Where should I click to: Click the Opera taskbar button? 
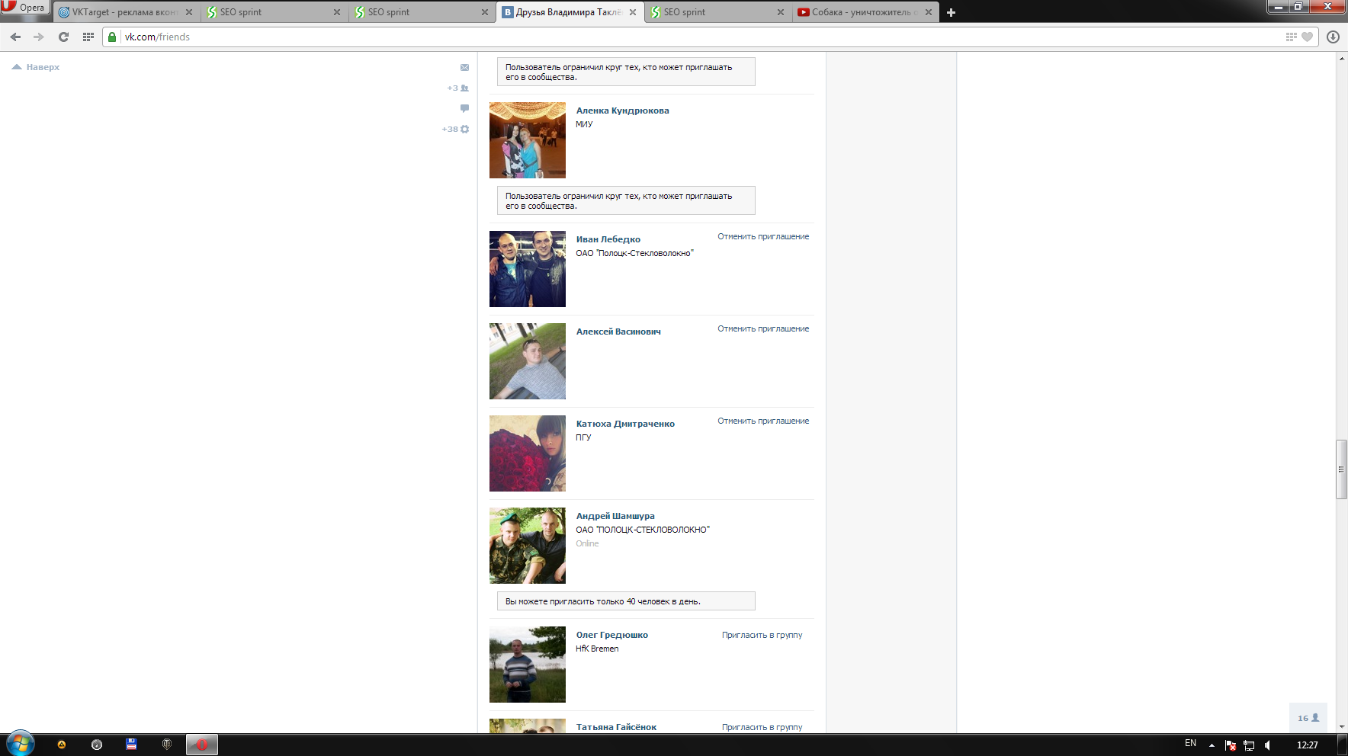tap(202, 745)
